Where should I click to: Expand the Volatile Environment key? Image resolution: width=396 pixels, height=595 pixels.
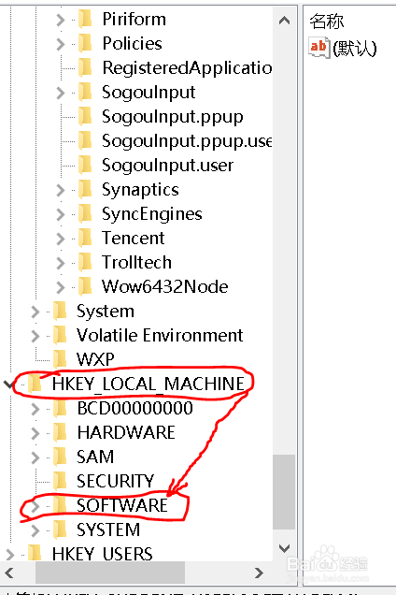point(35,336)
